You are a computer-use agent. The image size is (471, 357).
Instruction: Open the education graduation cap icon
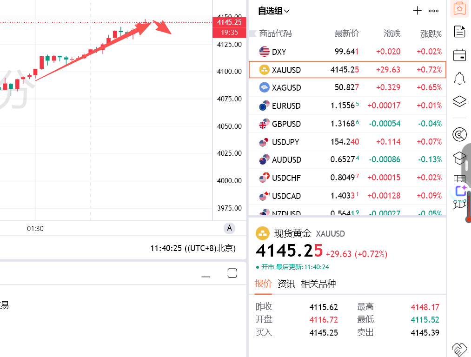459,159
